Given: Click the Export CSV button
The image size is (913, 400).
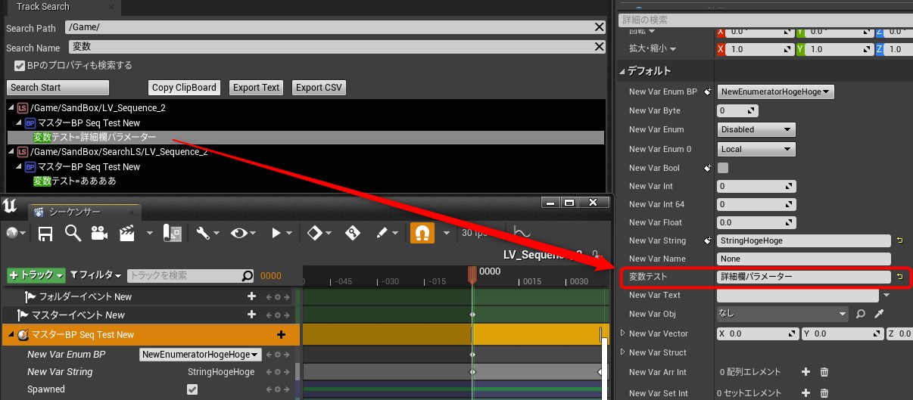Looking at the screenshot, I should 319,88.
